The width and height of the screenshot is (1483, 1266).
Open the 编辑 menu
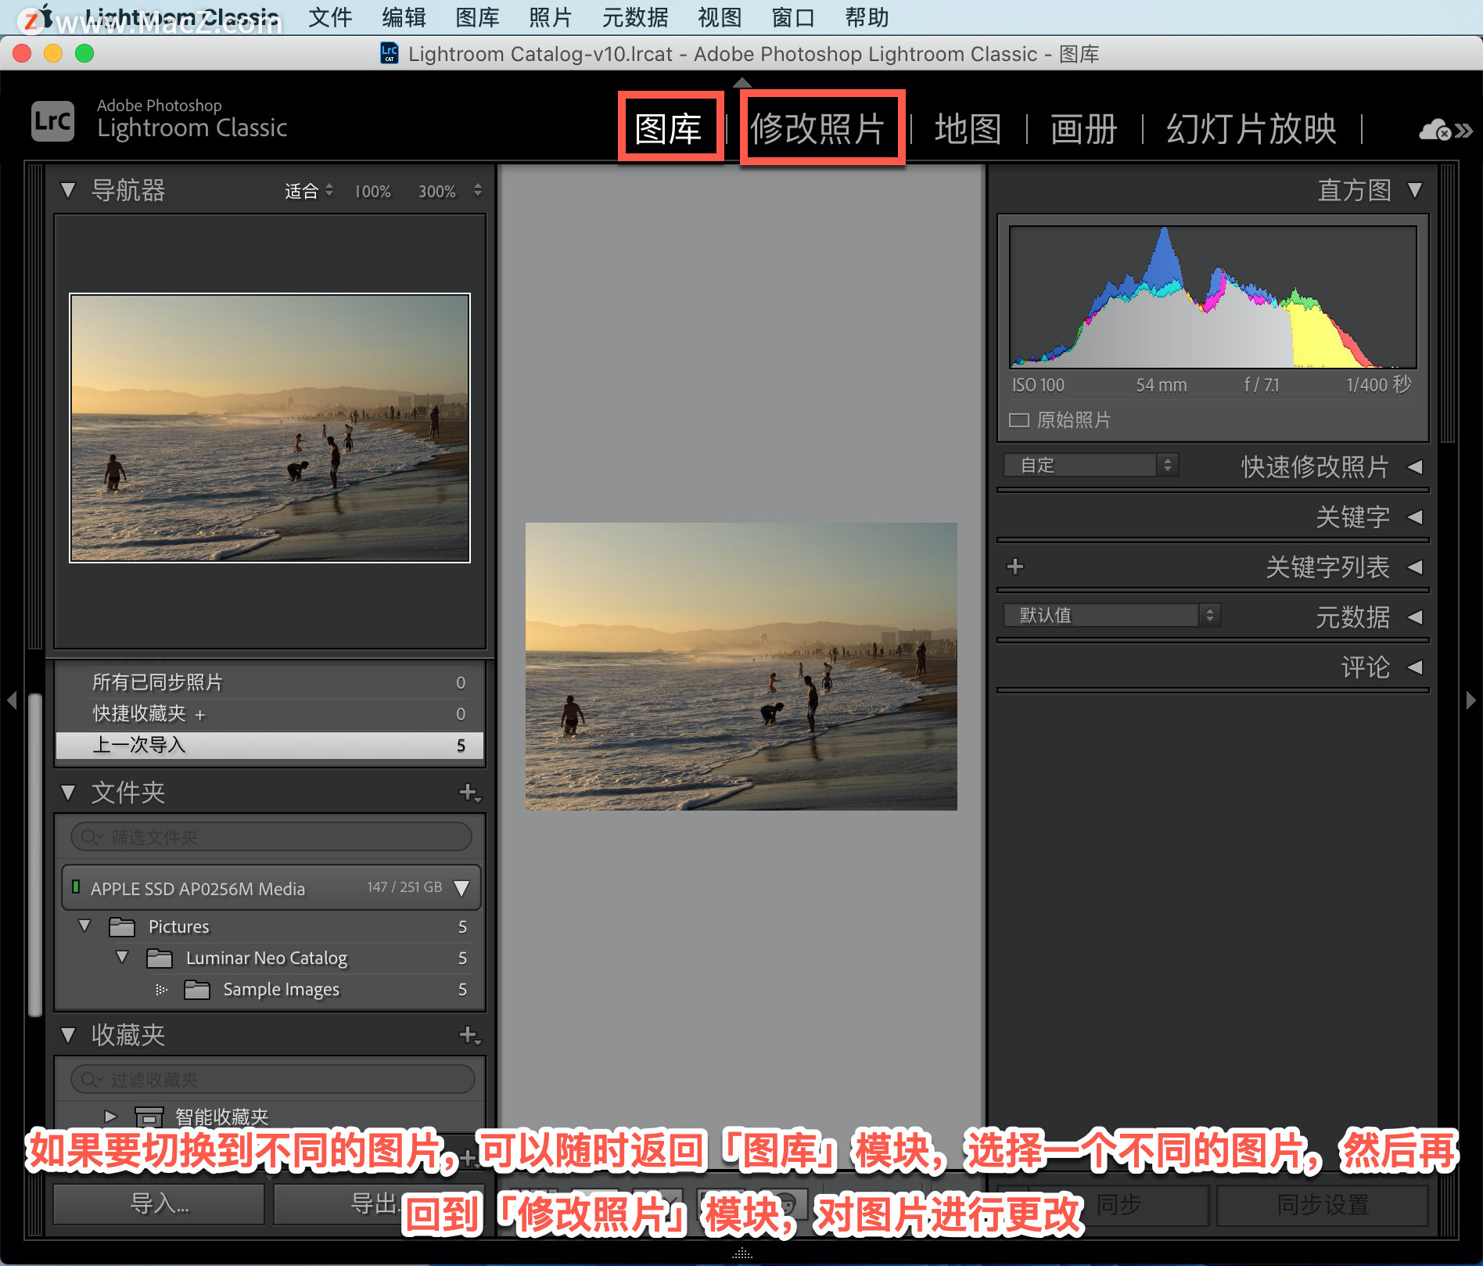pos(404,17)
